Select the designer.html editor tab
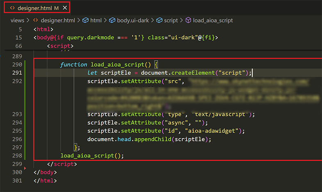 [37, 8]
